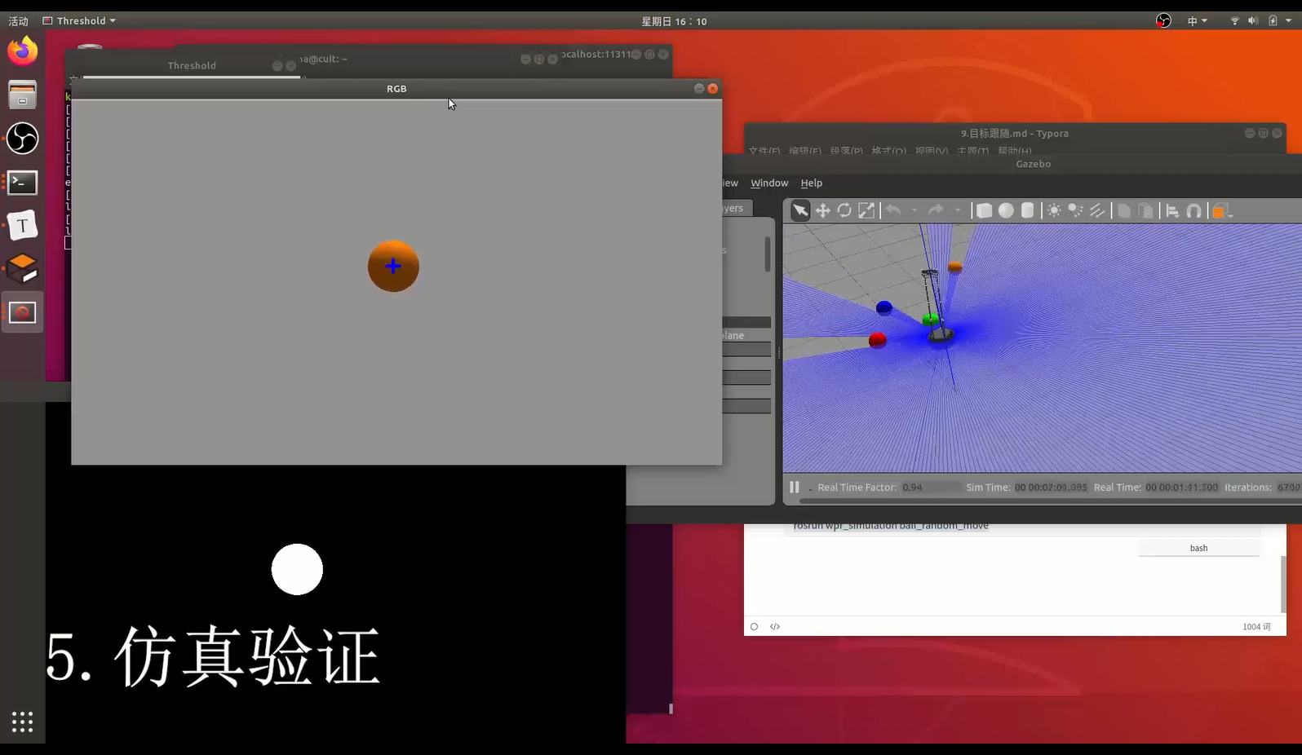Viewport: 1302px width, 755px height.
Task: Toggle Typora source code mode
Action: coord(775,627)
